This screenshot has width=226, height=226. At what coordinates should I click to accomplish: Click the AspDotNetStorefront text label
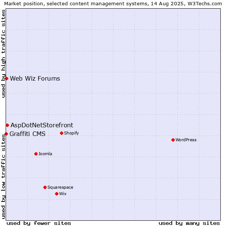(42, 125)
